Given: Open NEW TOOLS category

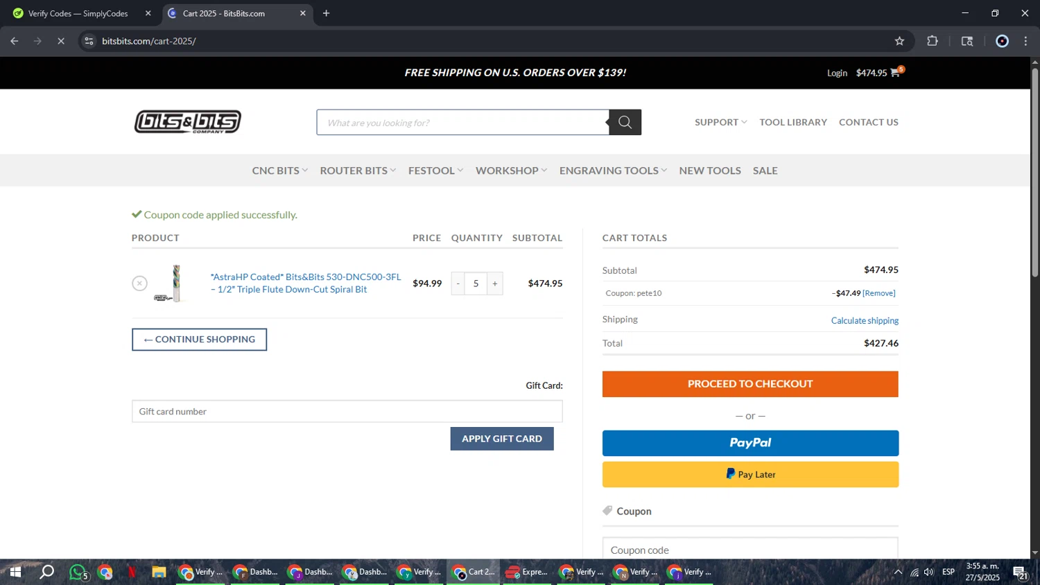Looking at the screenshot, I should 710,171.
